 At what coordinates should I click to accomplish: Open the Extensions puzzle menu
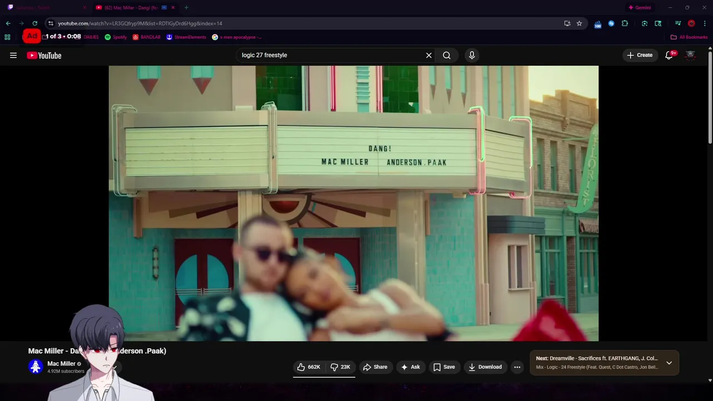pyautogui.click(x=624, y=23)
